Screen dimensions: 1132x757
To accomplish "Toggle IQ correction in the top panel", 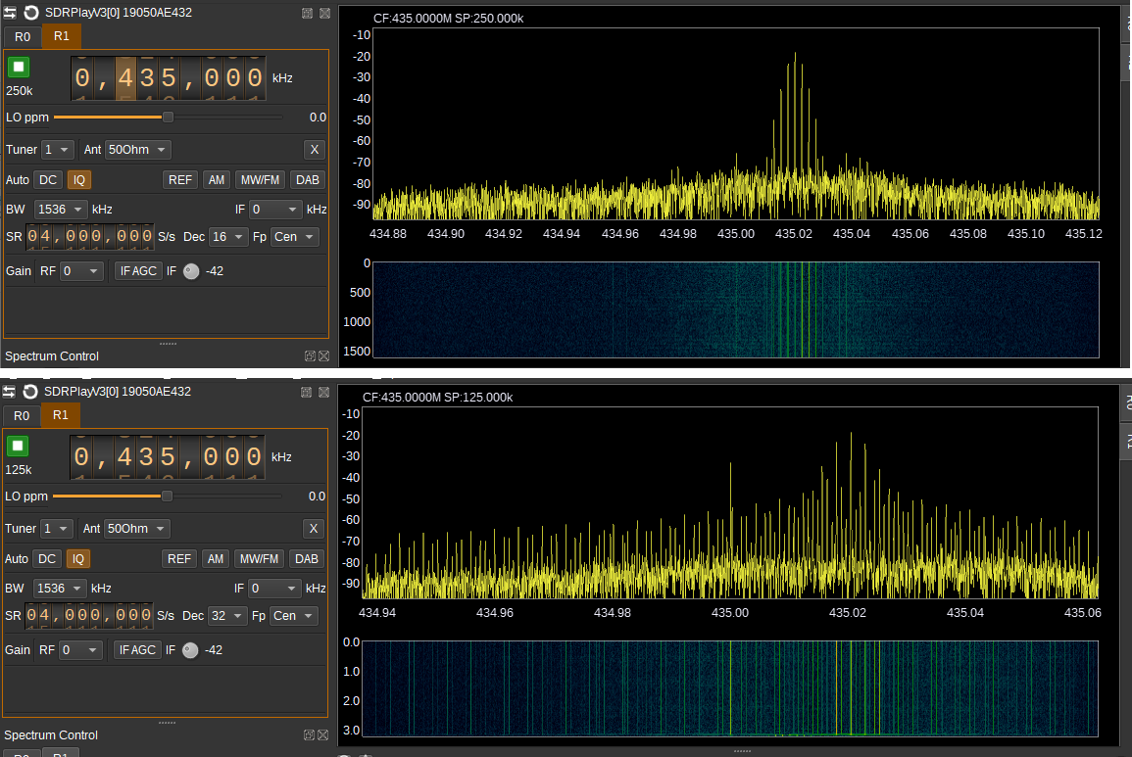I will pyautogui.click(x=78, y=179).
